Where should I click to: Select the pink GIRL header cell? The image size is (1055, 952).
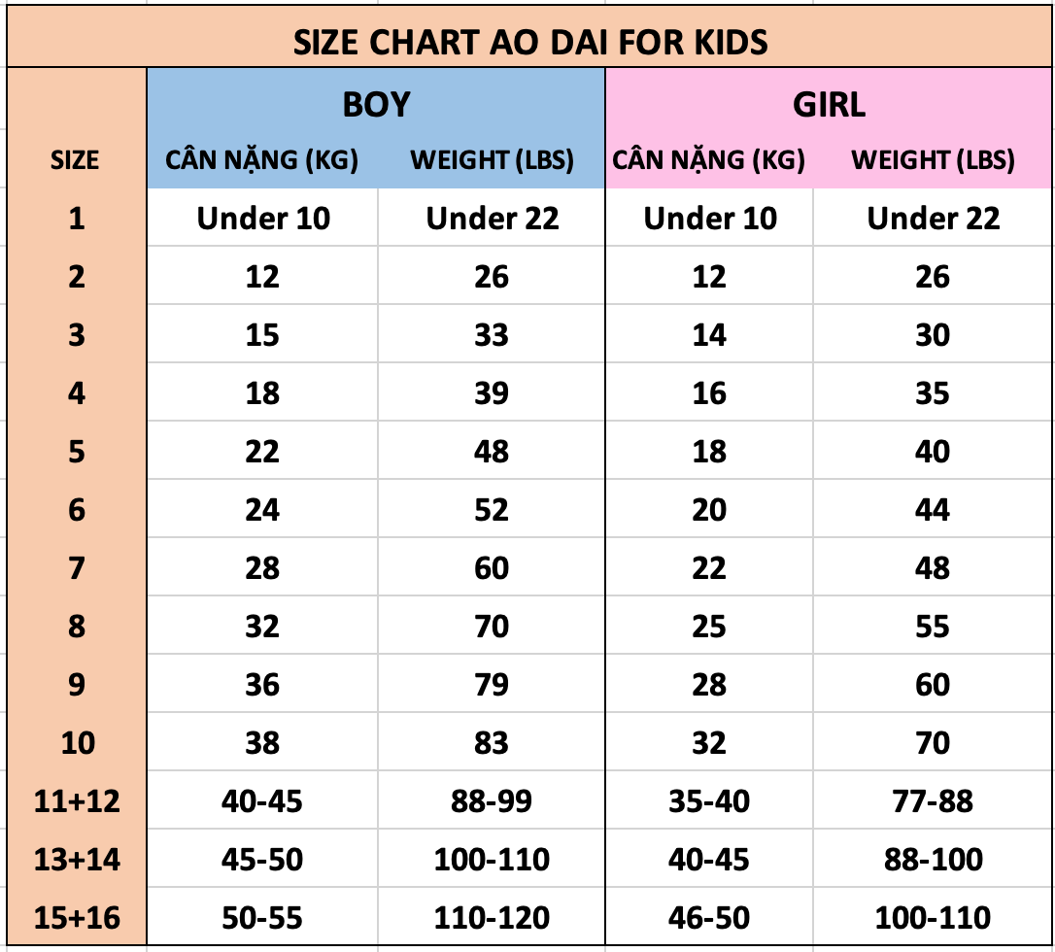tap(829, 104)
